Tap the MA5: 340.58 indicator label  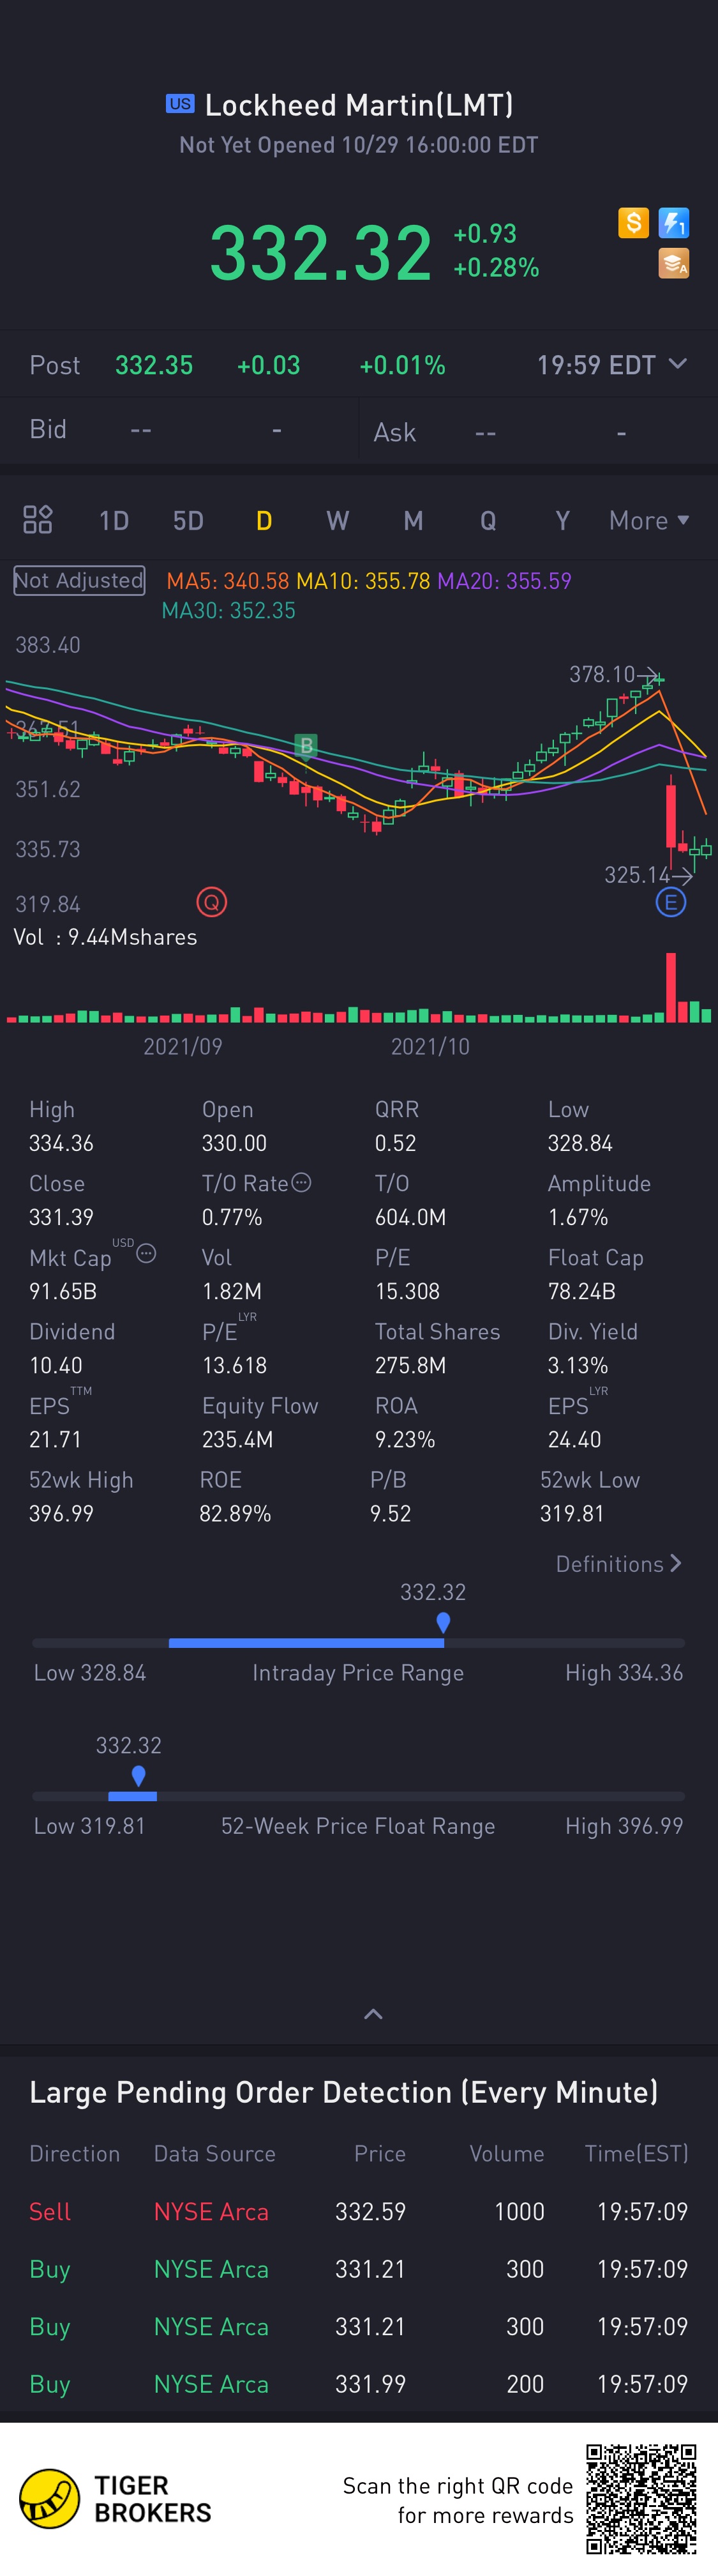[228, 581]
